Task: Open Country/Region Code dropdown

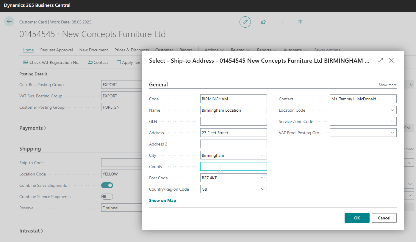Action: (x=263, y=189)
